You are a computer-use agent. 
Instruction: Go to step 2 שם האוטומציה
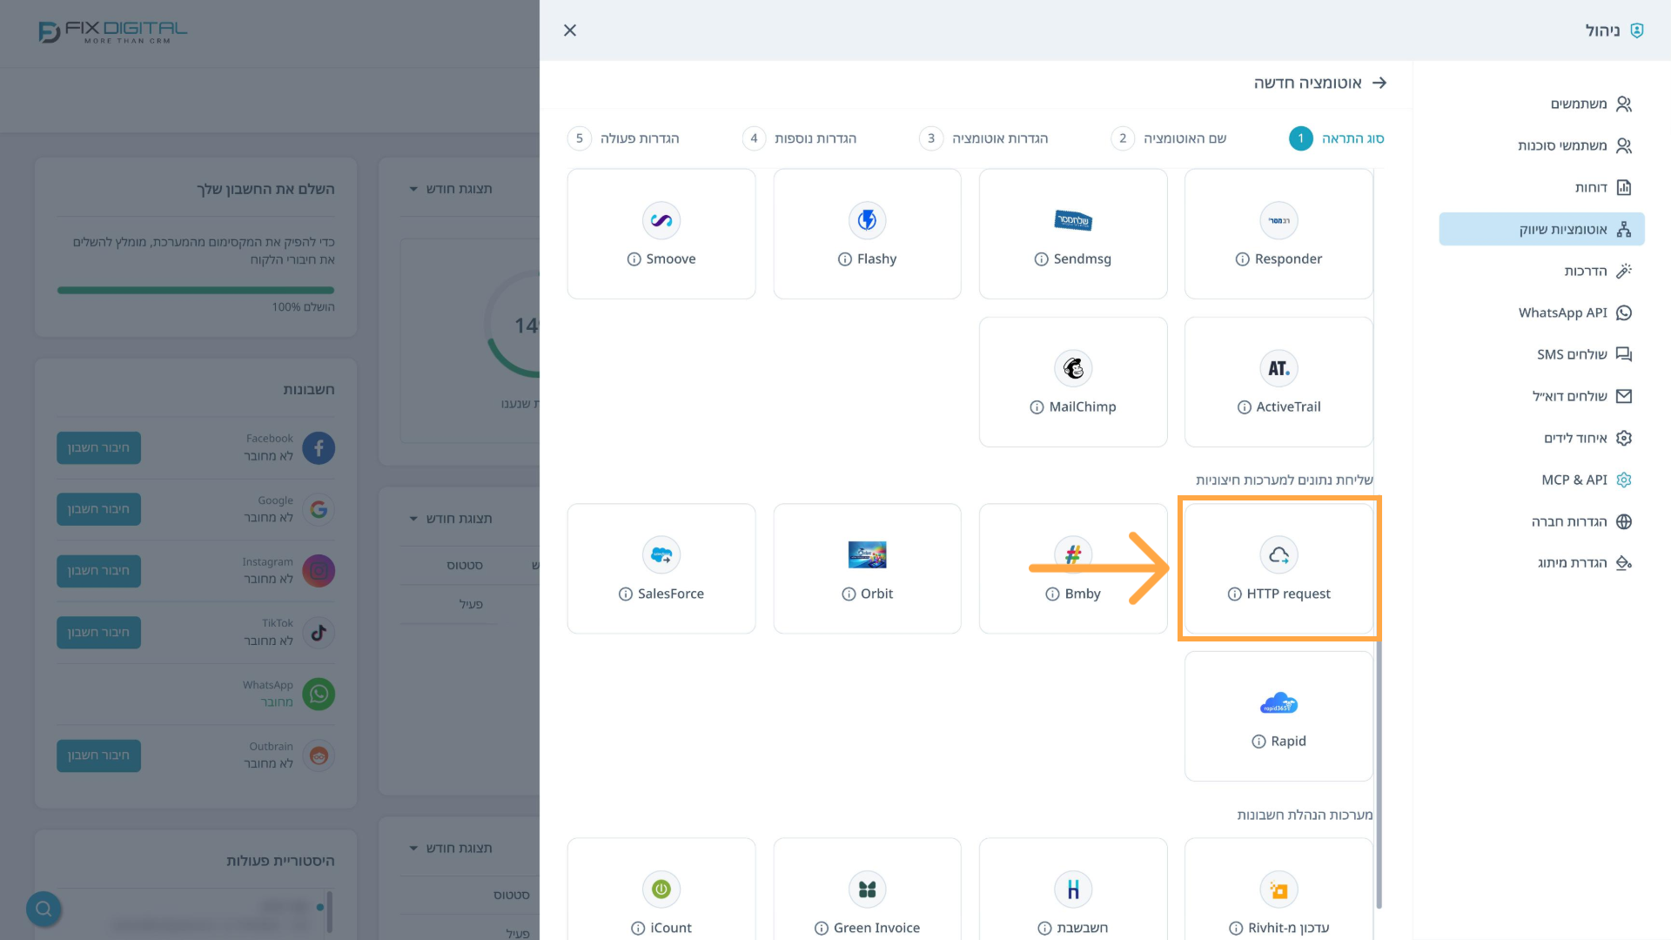1169,138
